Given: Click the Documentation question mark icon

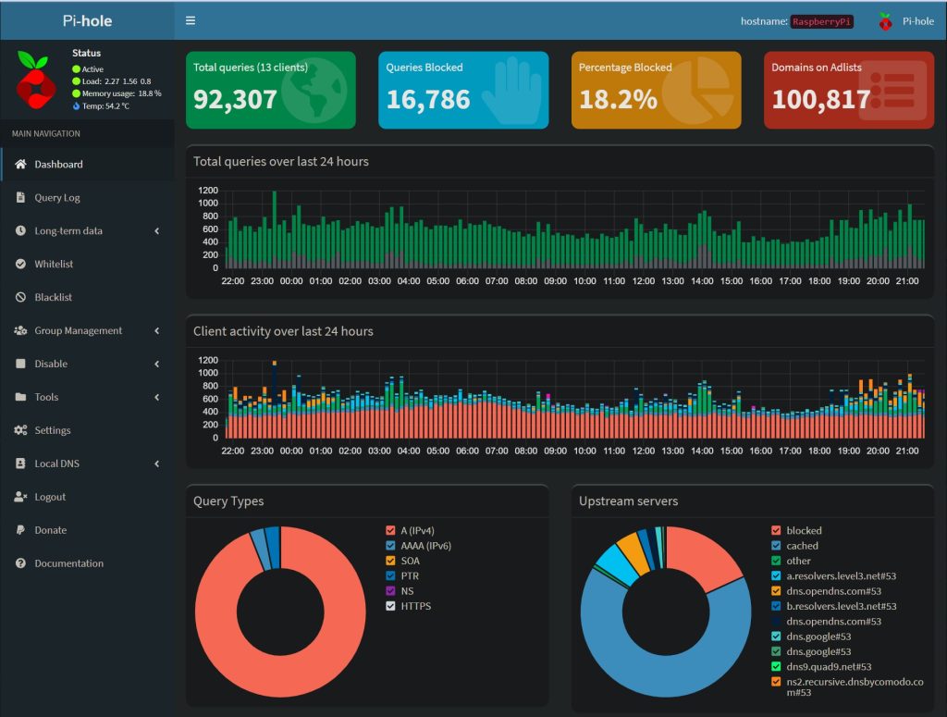Looking at the screenshot, I should [x=20, y=564].
